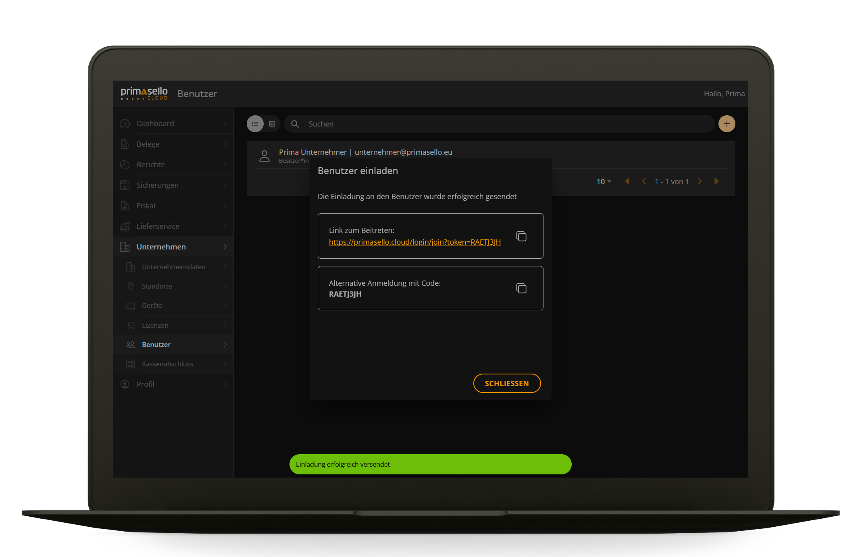This screenshot has width=864, height=557.
Task: Switch to grid view toggle
Action: pos(272,124)
